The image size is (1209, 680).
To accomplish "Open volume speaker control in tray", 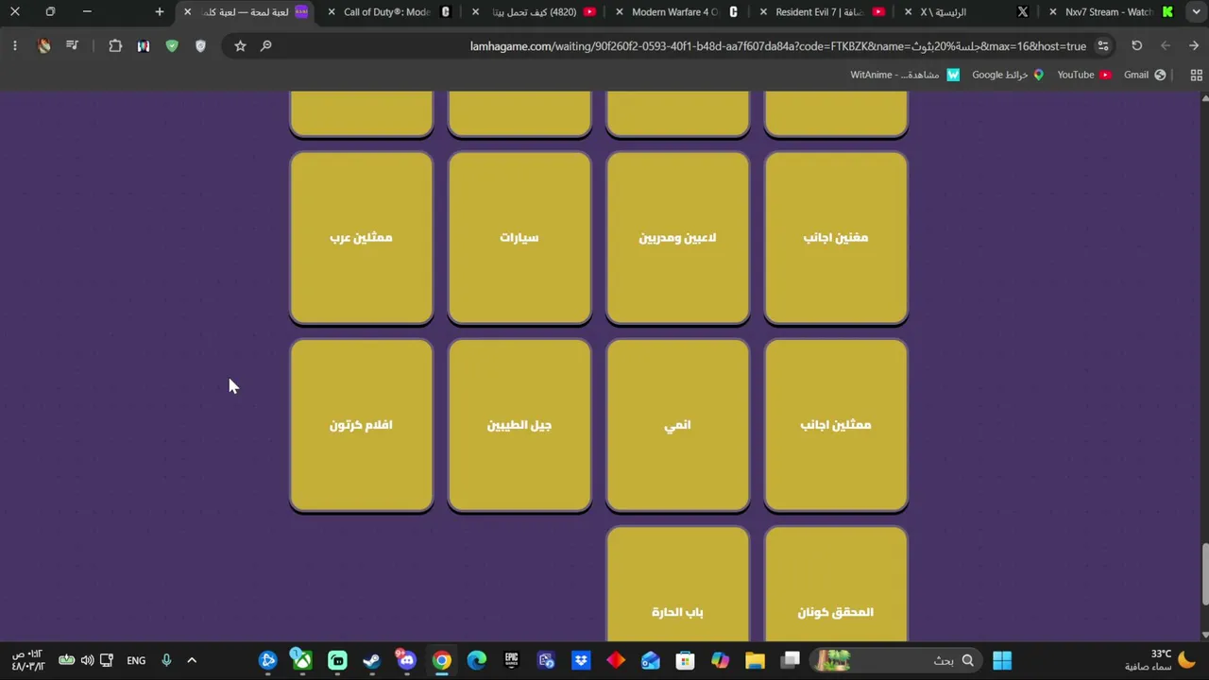I will (87, 660).
